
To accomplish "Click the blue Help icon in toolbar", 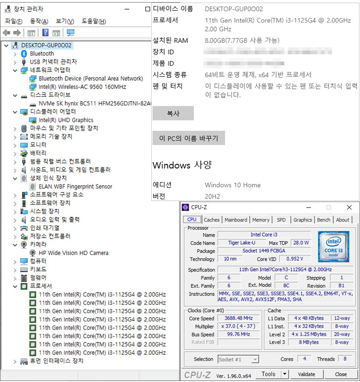I will tap(45, 33).
